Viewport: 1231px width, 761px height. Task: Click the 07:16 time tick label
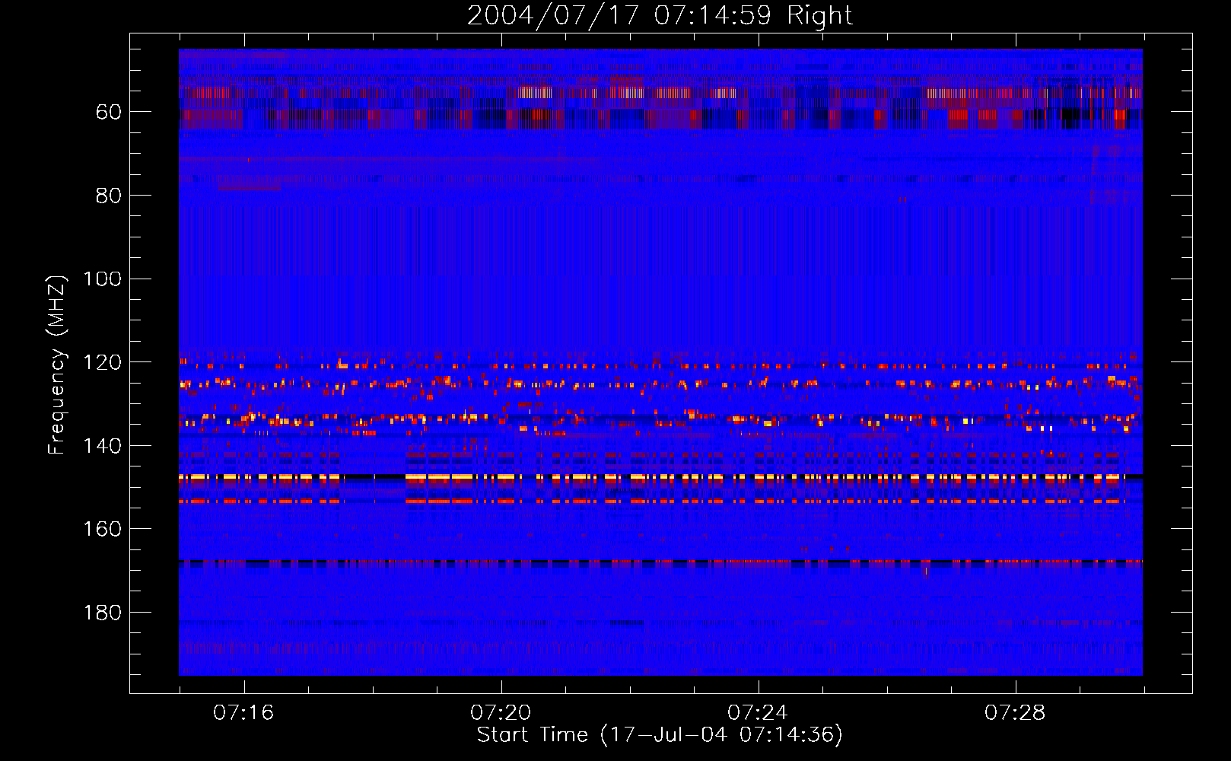click(243, 713)
